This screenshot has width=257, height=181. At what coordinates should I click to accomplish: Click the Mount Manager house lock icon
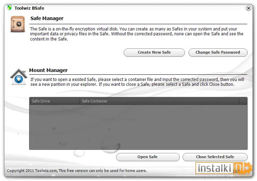pyautogui.click(x=19, y=77)
